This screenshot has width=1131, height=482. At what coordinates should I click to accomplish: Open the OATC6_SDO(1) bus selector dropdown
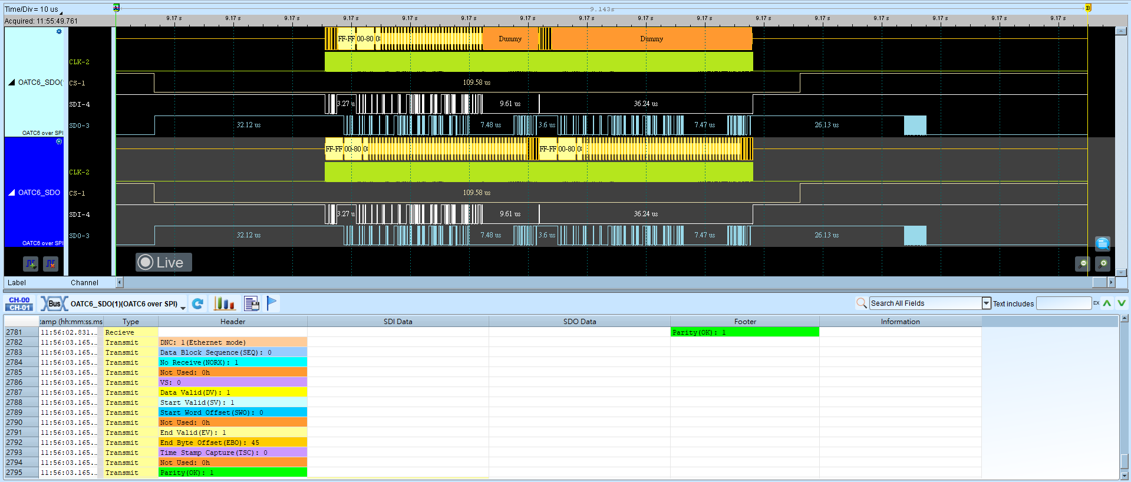coord(183,308)
